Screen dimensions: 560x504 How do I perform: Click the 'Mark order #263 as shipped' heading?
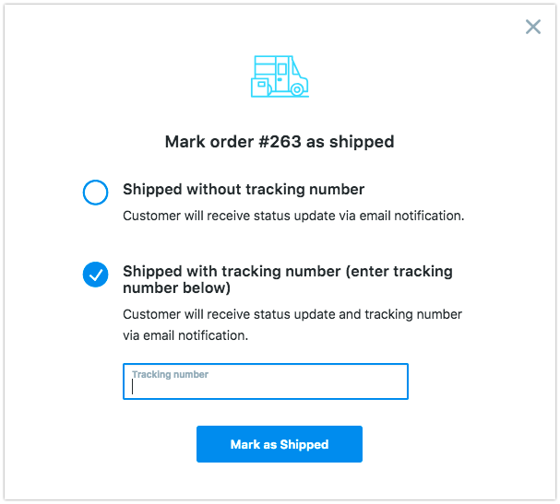click(x=280, y=142)
